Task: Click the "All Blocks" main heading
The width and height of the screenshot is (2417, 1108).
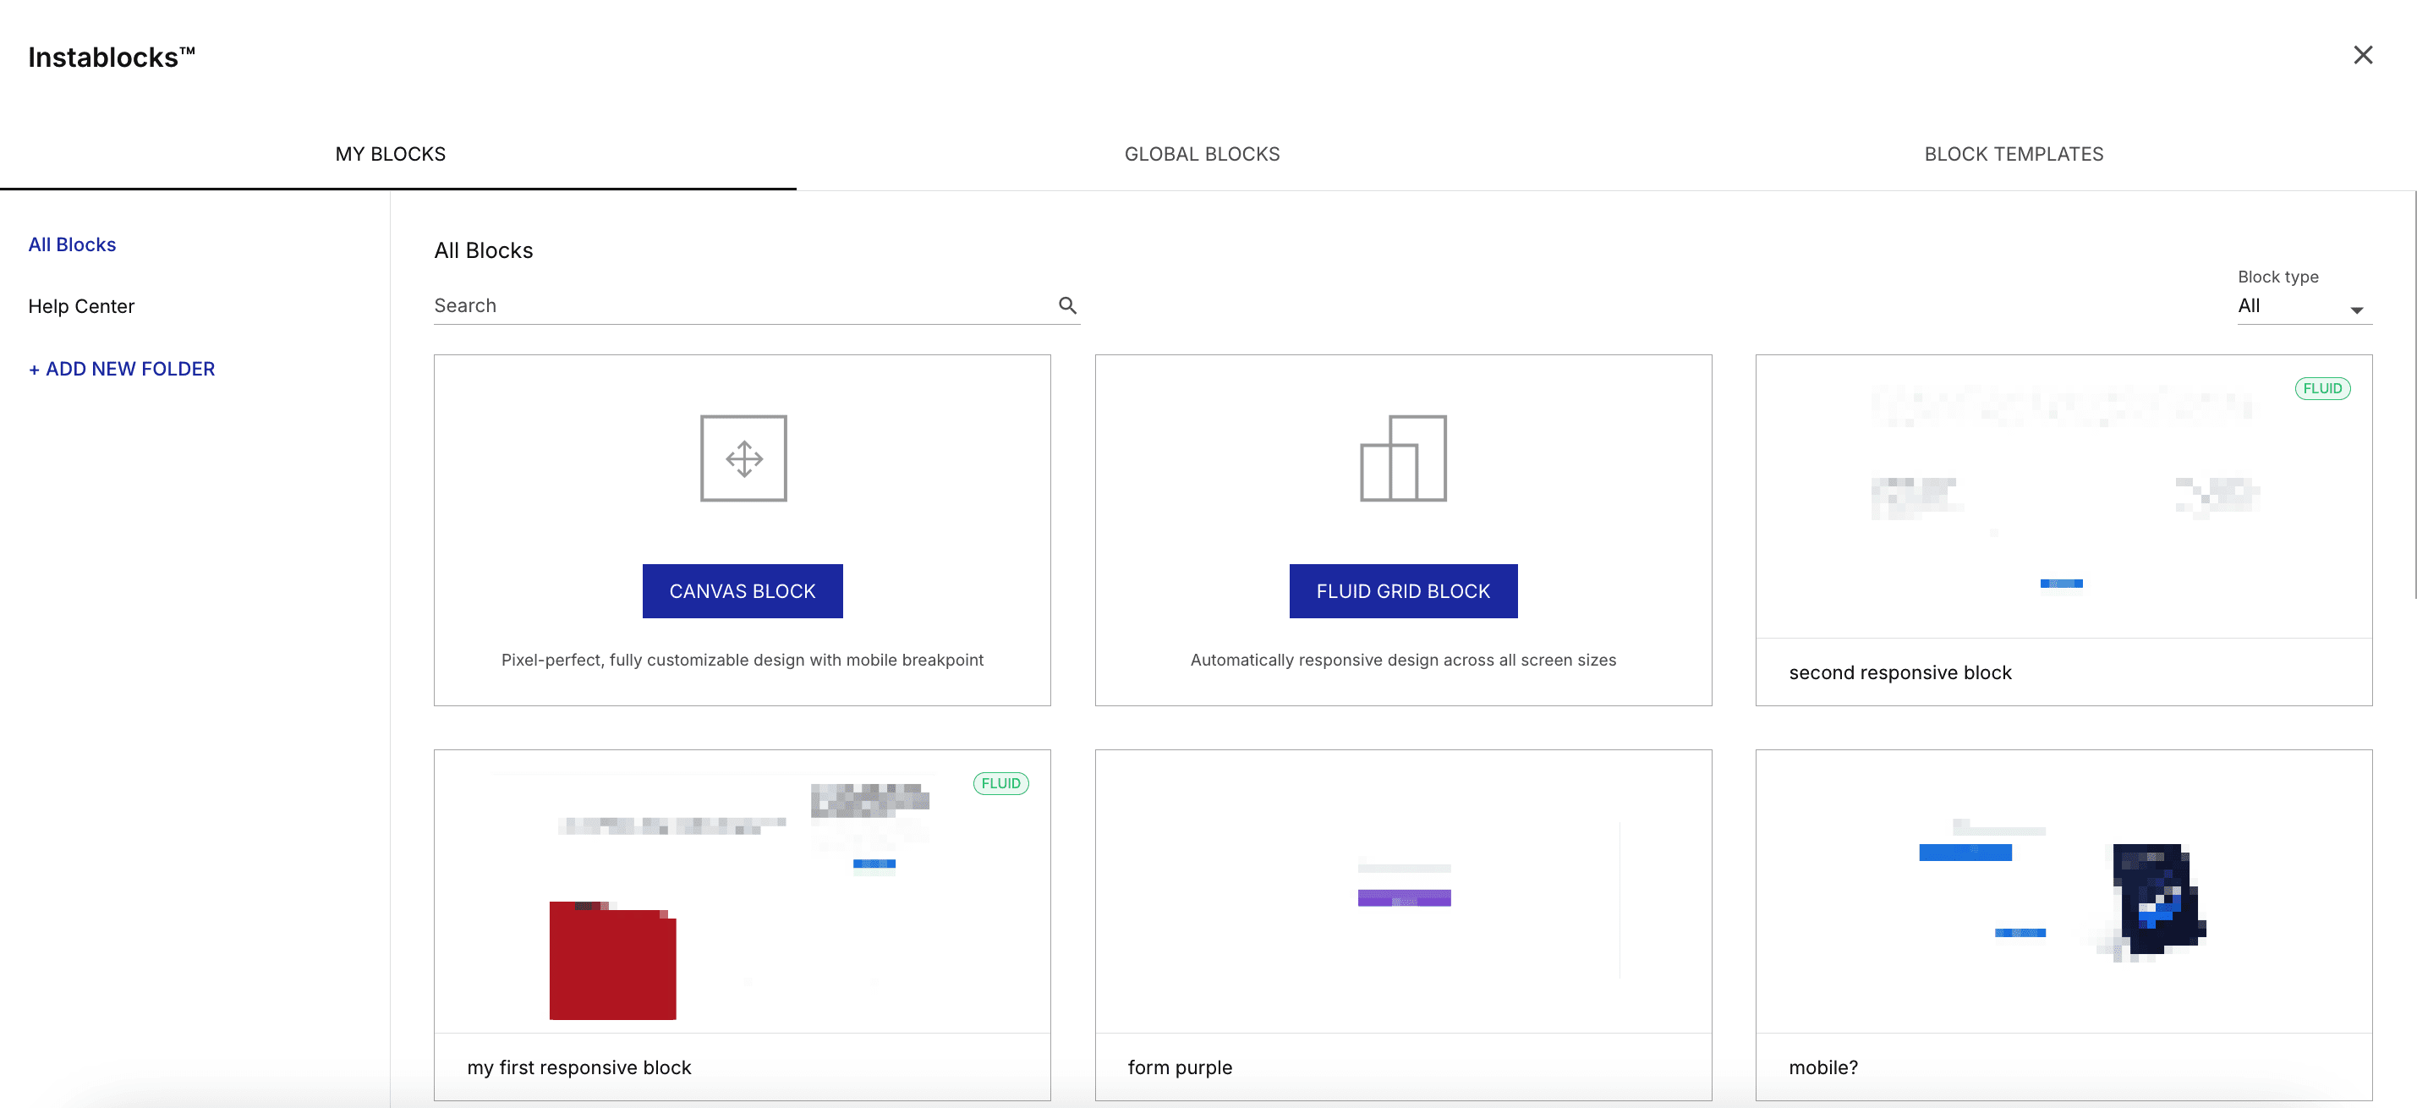Action: pyautogui.click(x=483, y=250)
